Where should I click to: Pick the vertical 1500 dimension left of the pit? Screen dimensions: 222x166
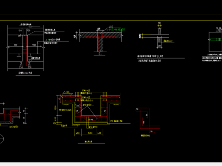(55, 107)
